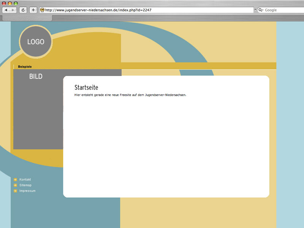Screen dimensions: 304x228
Task: Click the plus add bookmark button
Action: pyautogui.click(x=33, y=10)
